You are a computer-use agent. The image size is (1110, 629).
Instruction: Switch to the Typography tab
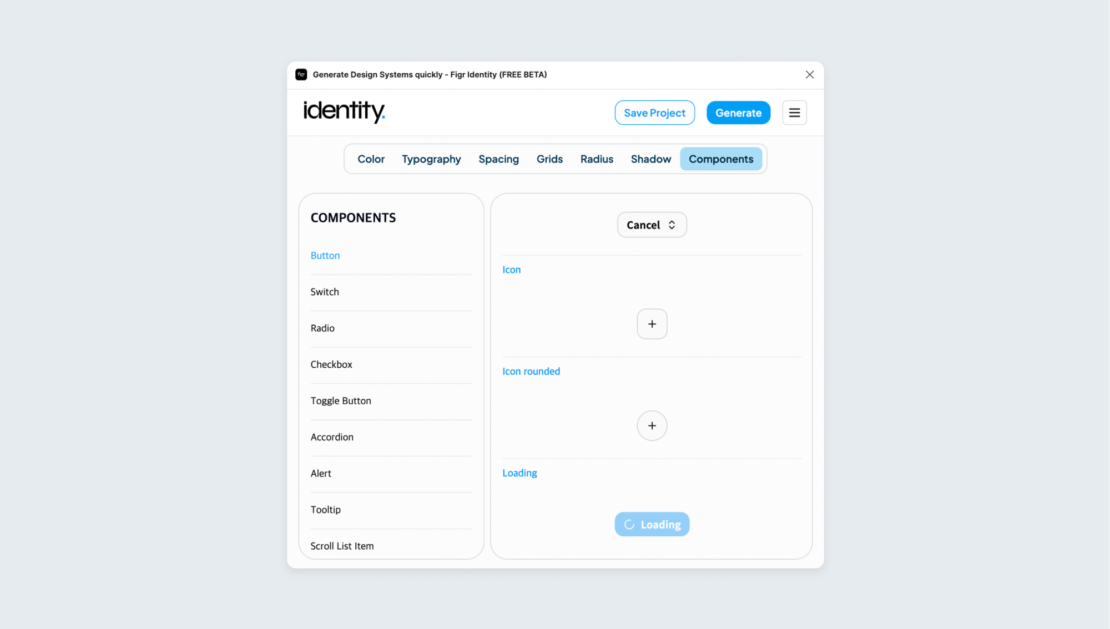click(x=431, y=159)
